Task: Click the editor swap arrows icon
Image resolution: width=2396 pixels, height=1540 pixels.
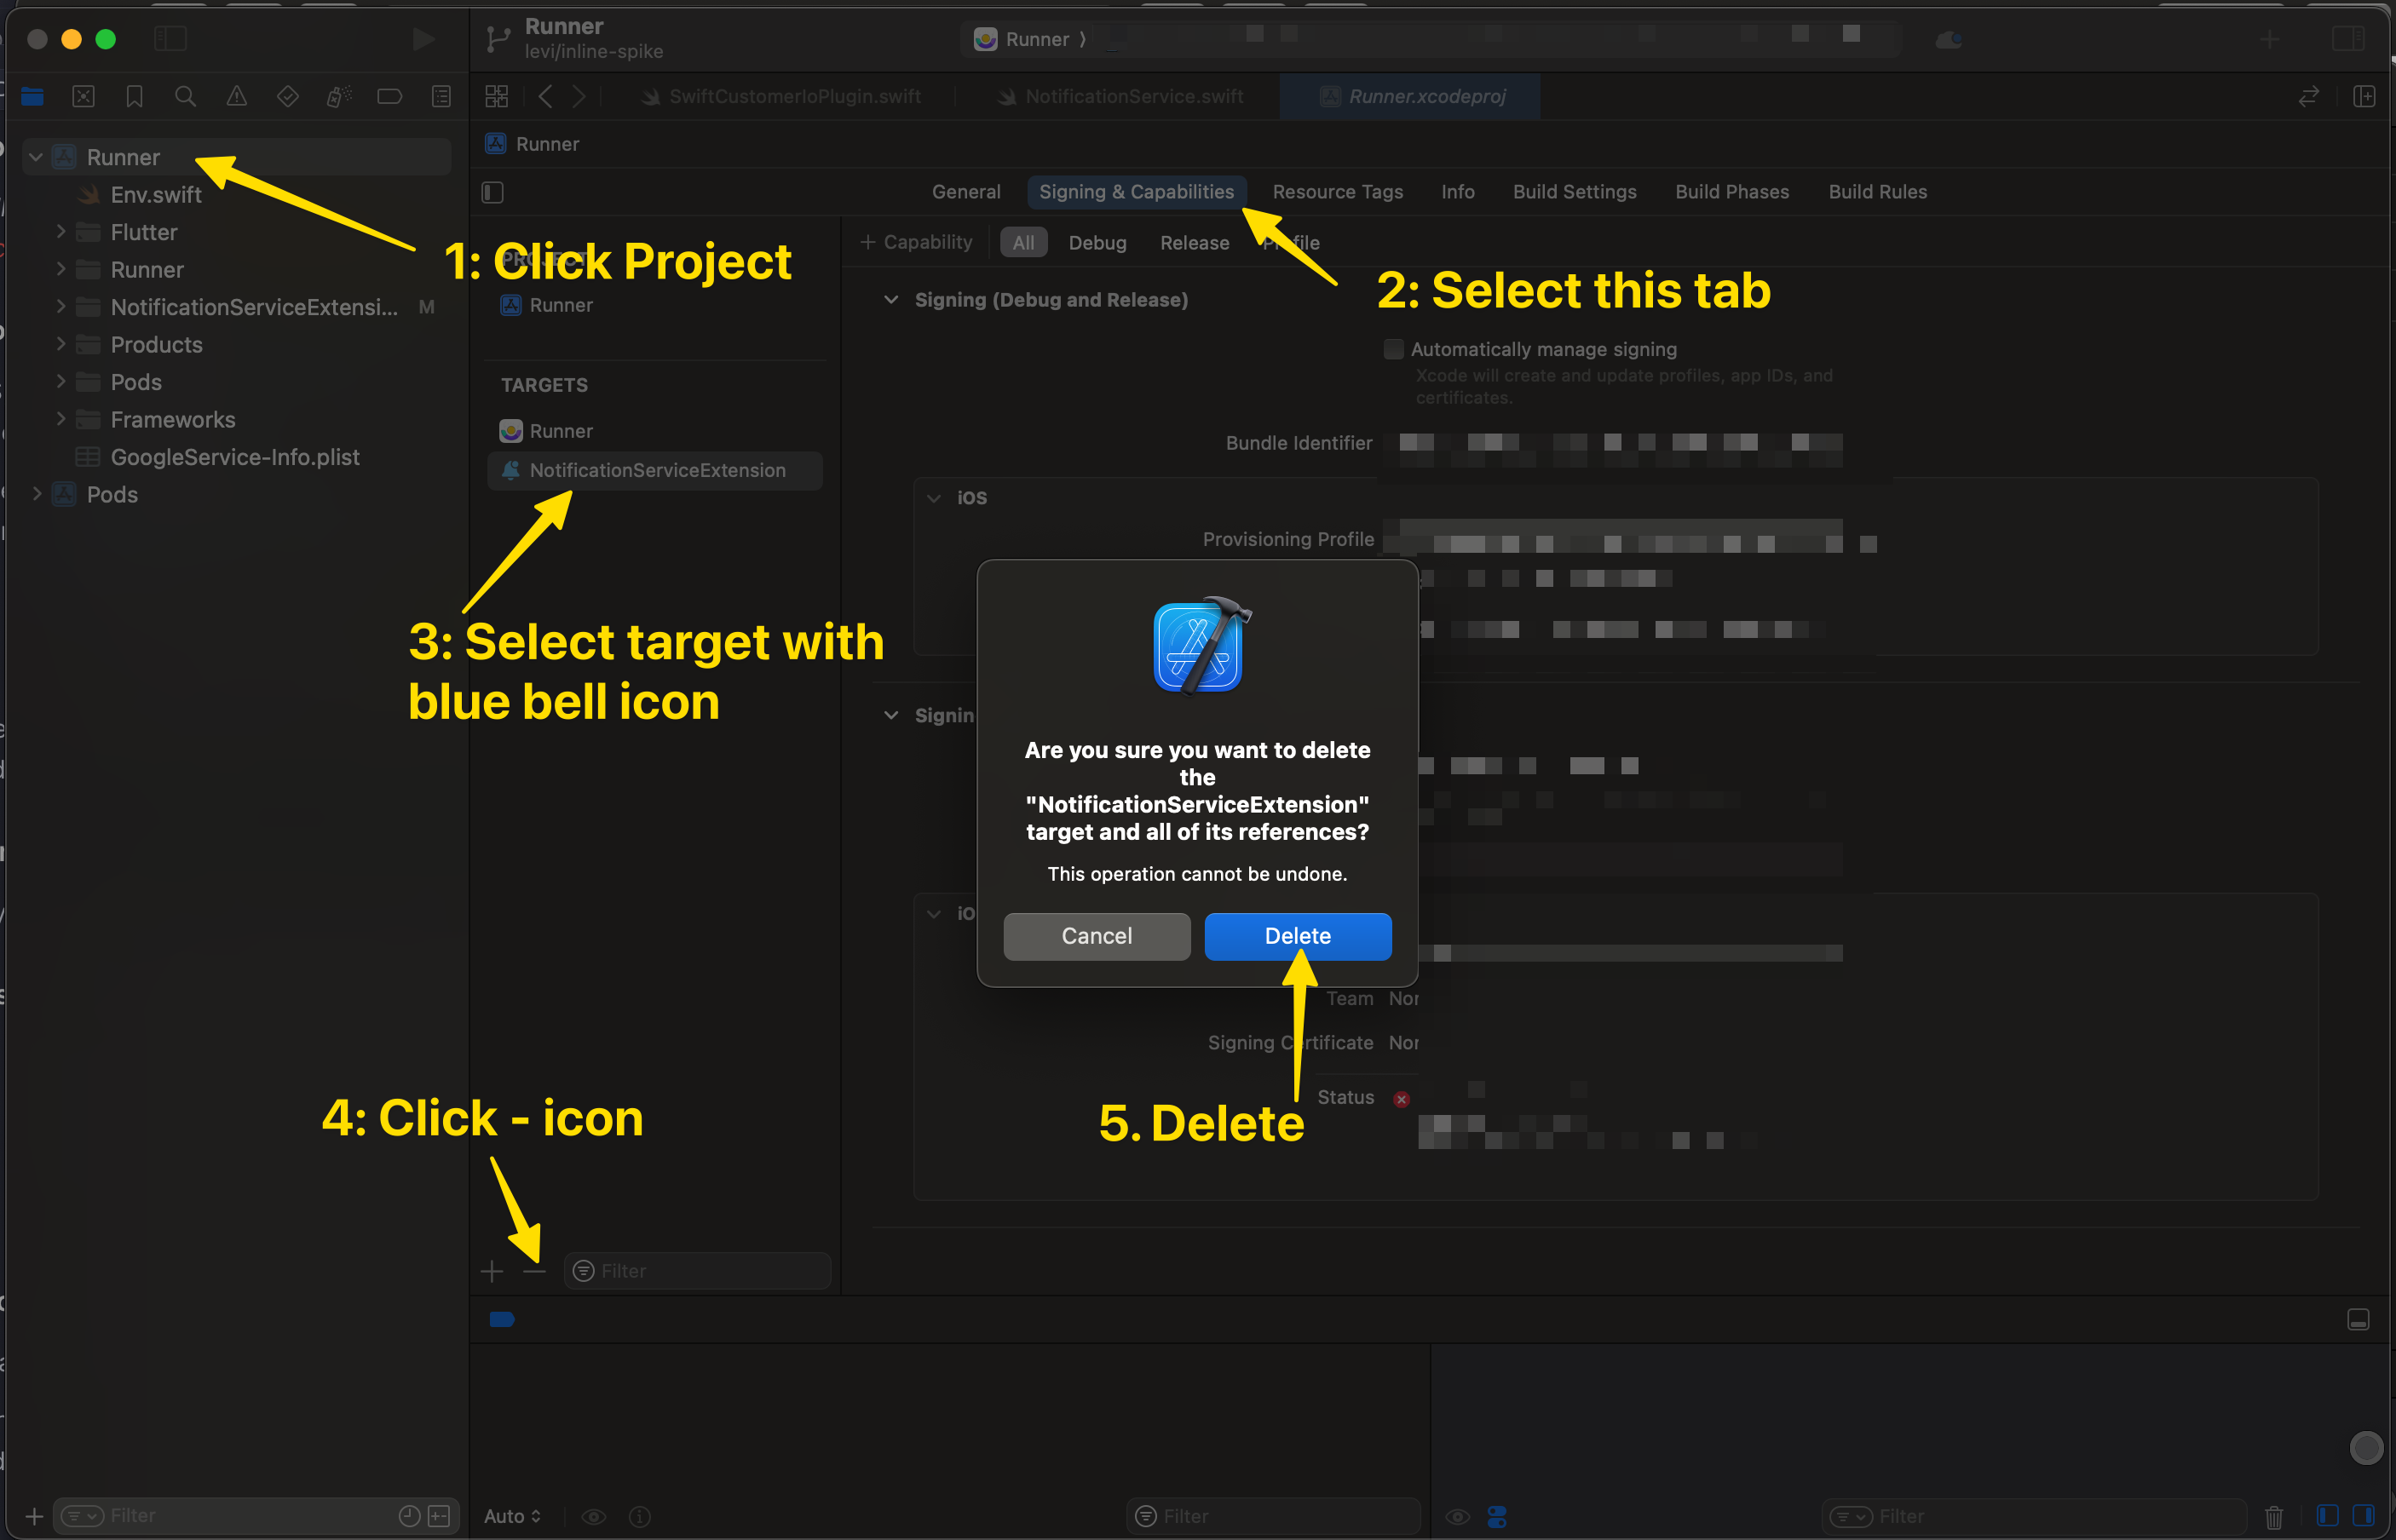Action: click(x=2309, y=97)
